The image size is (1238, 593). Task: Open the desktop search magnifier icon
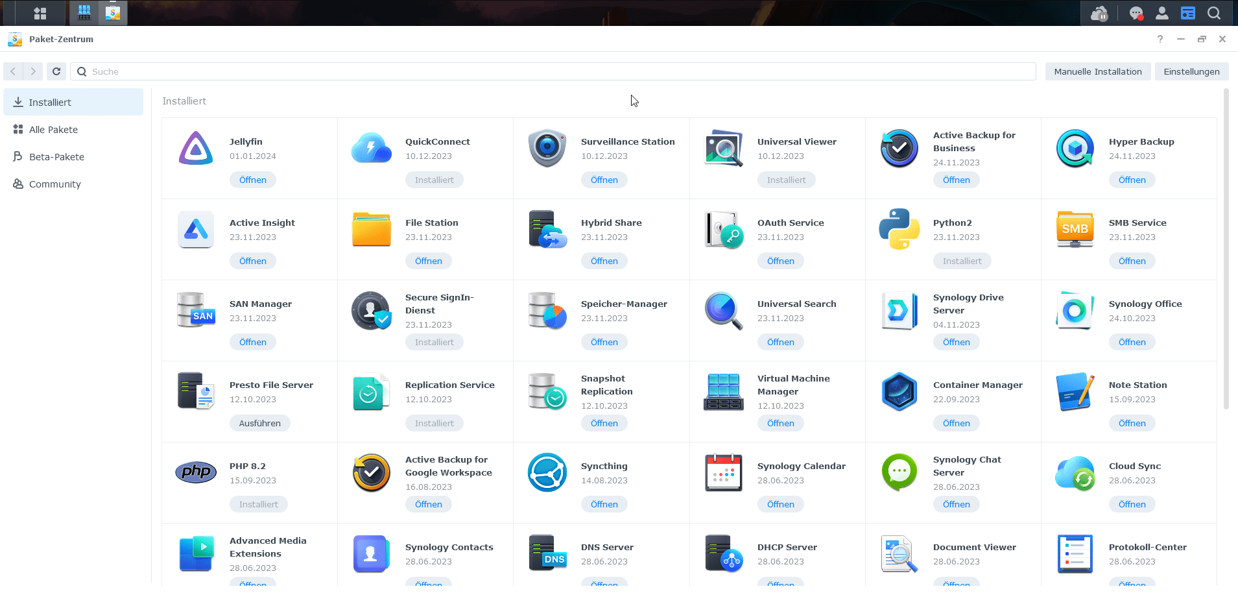[1214, 13]
